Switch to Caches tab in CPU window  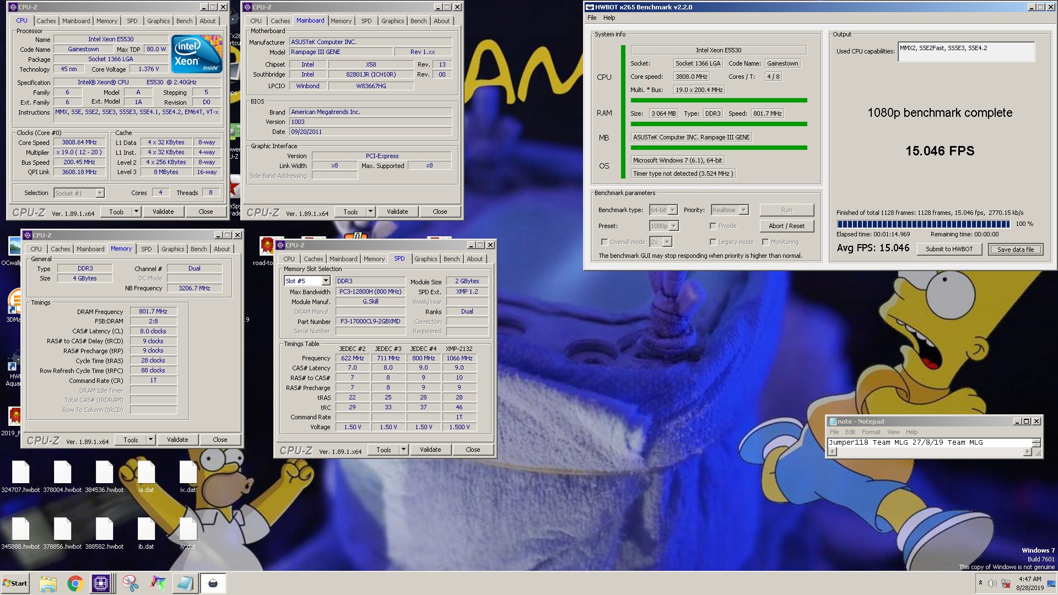click(x=46, y=21)
